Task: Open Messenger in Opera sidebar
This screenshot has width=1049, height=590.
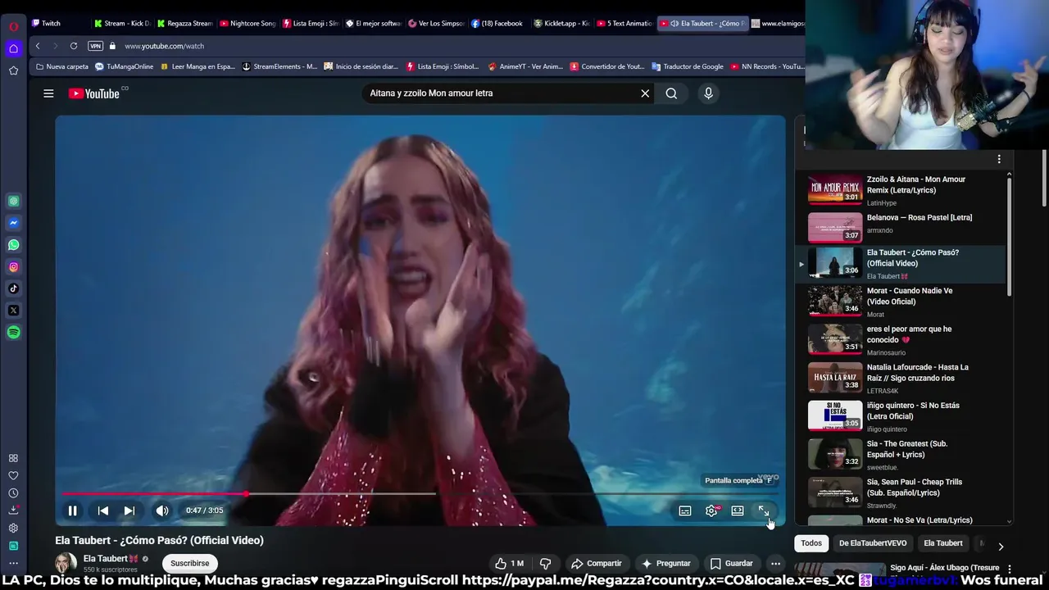Action: point(13,223)
